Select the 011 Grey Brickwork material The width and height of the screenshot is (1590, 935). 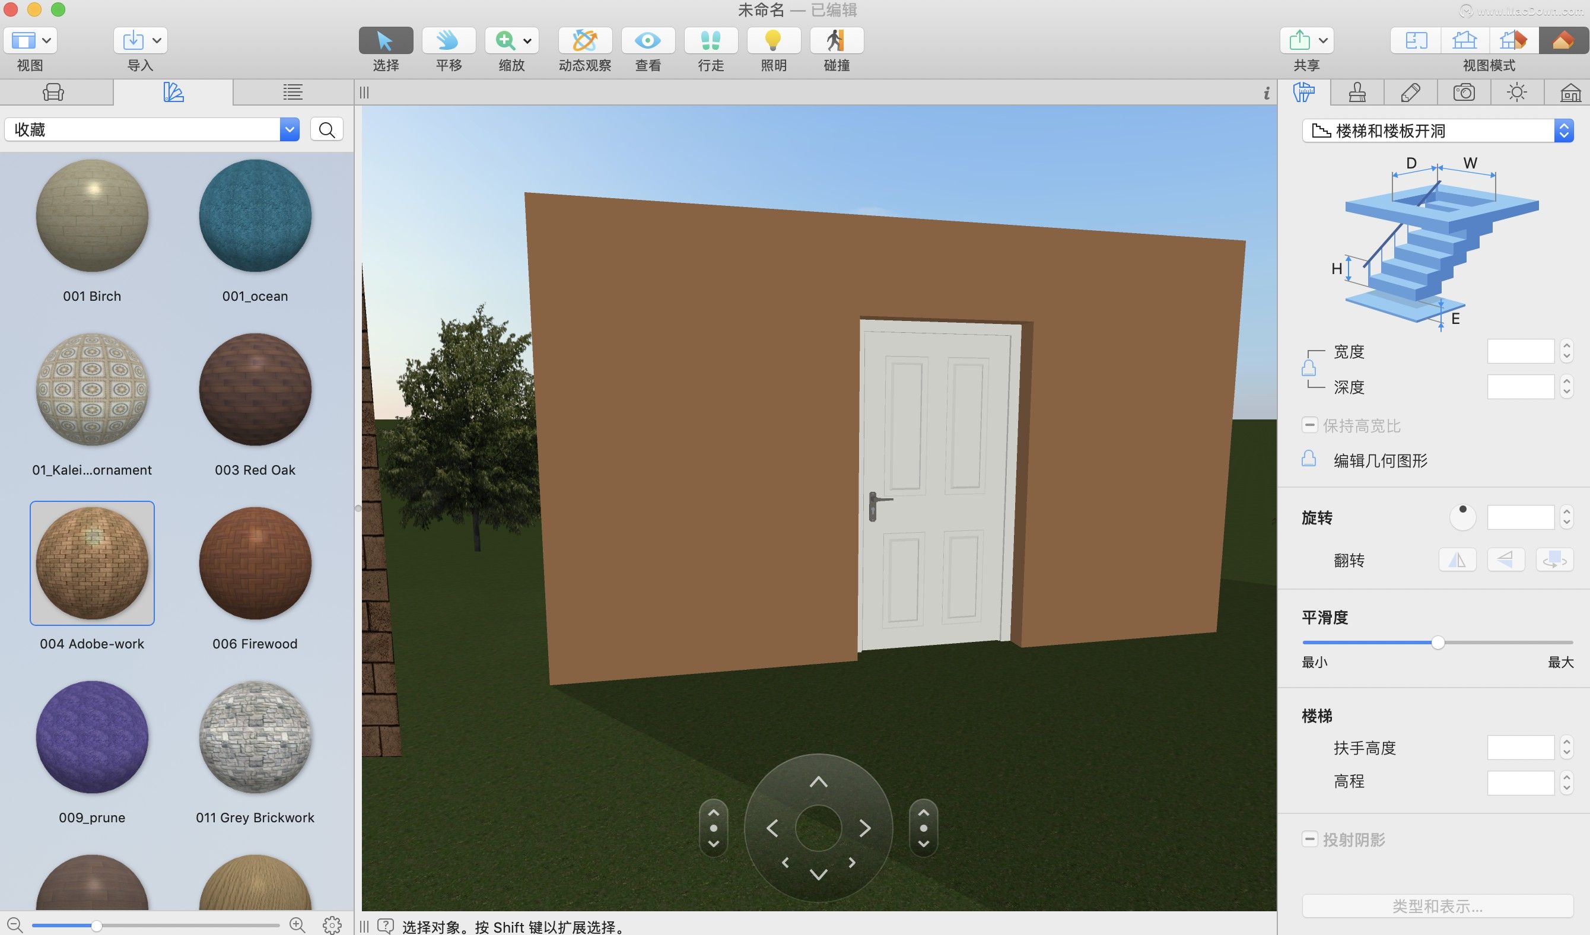click(x=255, y=737)
